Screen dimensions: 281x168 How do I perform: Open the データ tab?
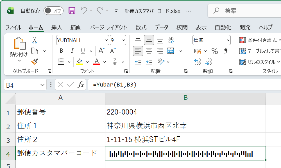pos(162,27)
